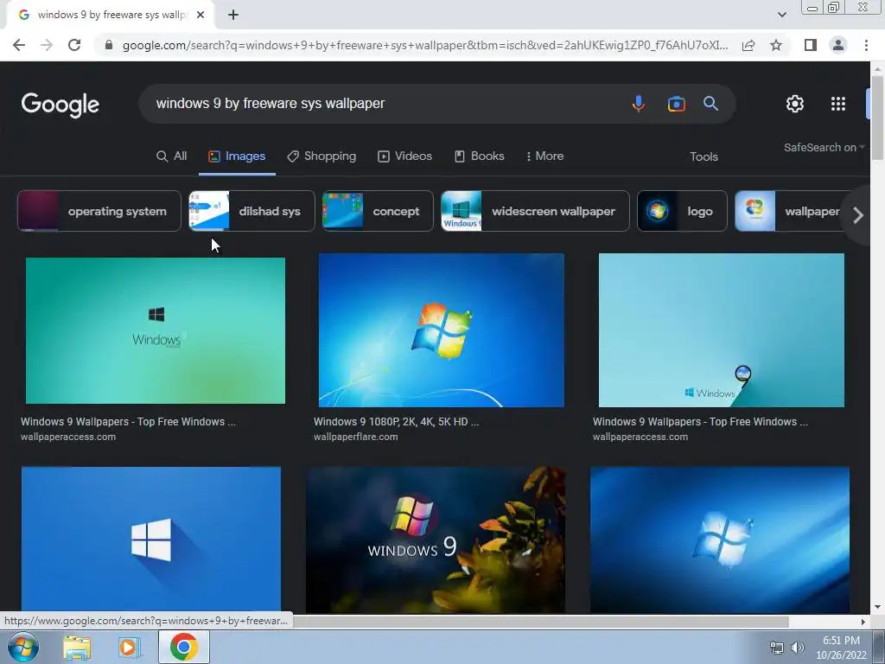This screenshot has height=664, width=885.
Task: Open Windows 9 1080P, 2K, 4K title link
Action: [396, 422]
